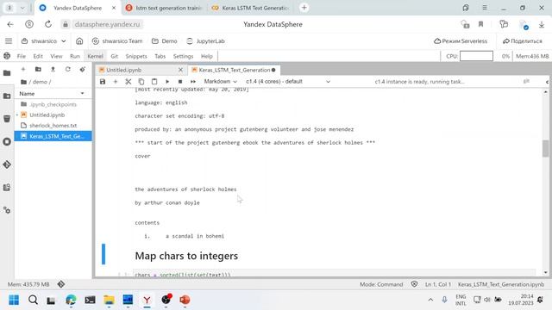The image size is (552, 310).
Task: Upload files with the upload arrow icon
Action: pos(53,69)
